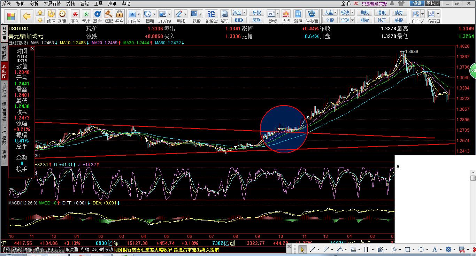Click the yellow down arrow button

tap(40, 20)
